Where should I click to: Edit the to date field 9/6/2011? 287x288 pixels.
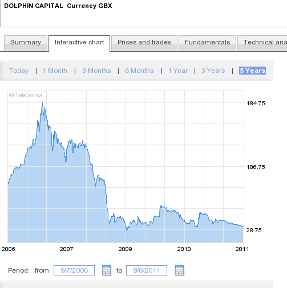pyautogui.click(x=147, y=270)
